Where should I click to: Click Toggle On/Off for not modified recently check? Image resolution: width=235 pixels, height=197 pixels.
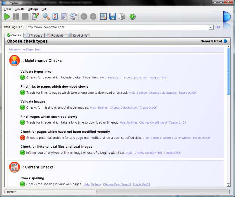click(201, 138)
